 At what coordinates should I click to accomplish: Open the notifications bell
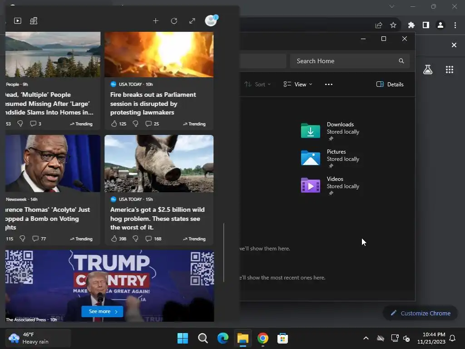[x=453, y=338]
